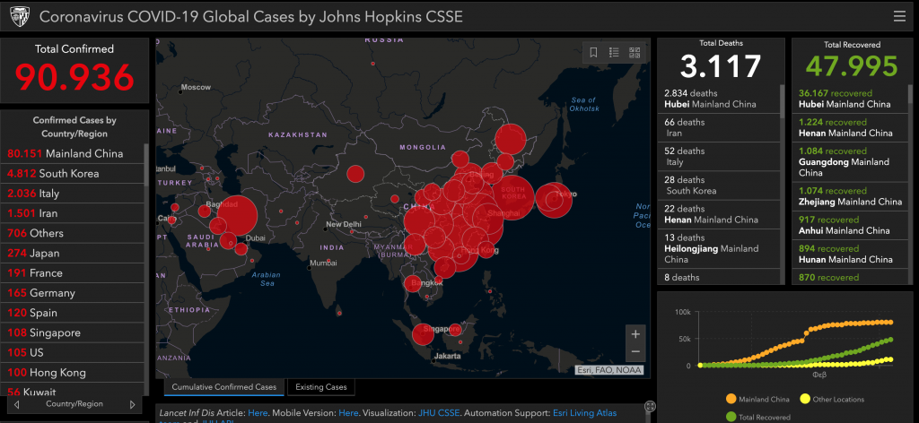This screenshot has height=423, width=919.
Task: Zoom in on the map
Action: [x=635, y=333]
